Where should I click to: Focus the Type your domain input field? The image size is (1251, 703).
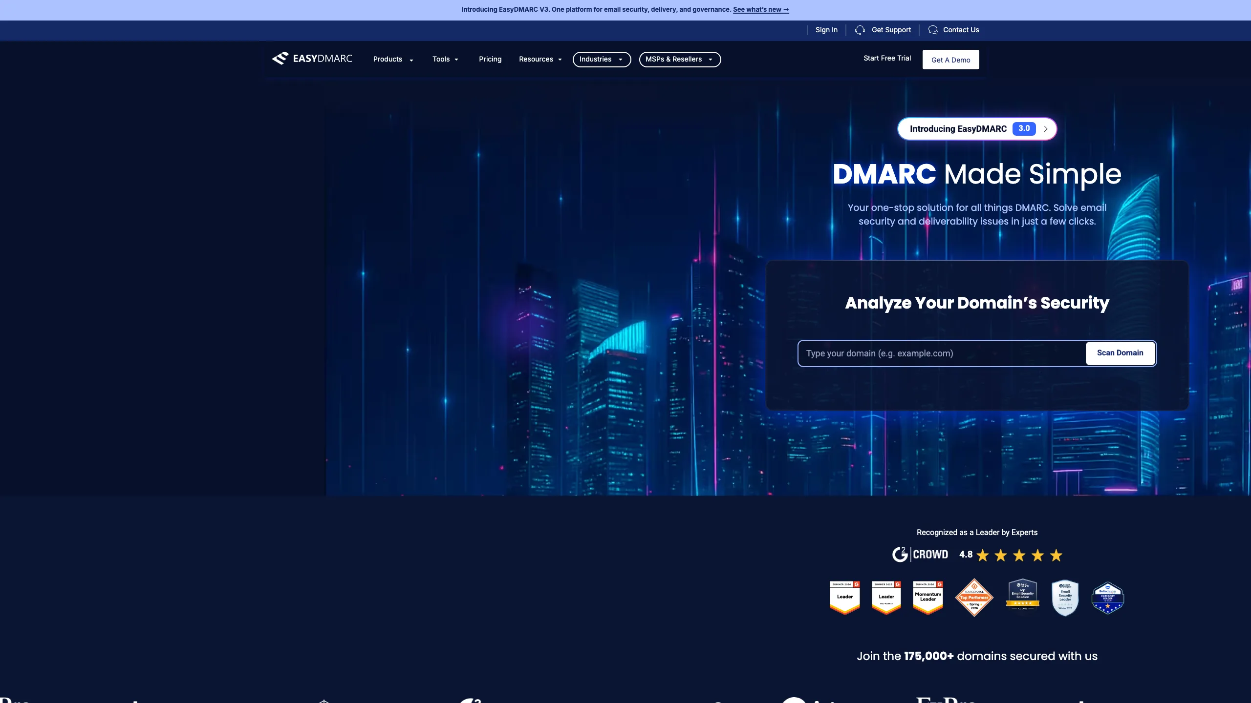click(x=942, y=353)
